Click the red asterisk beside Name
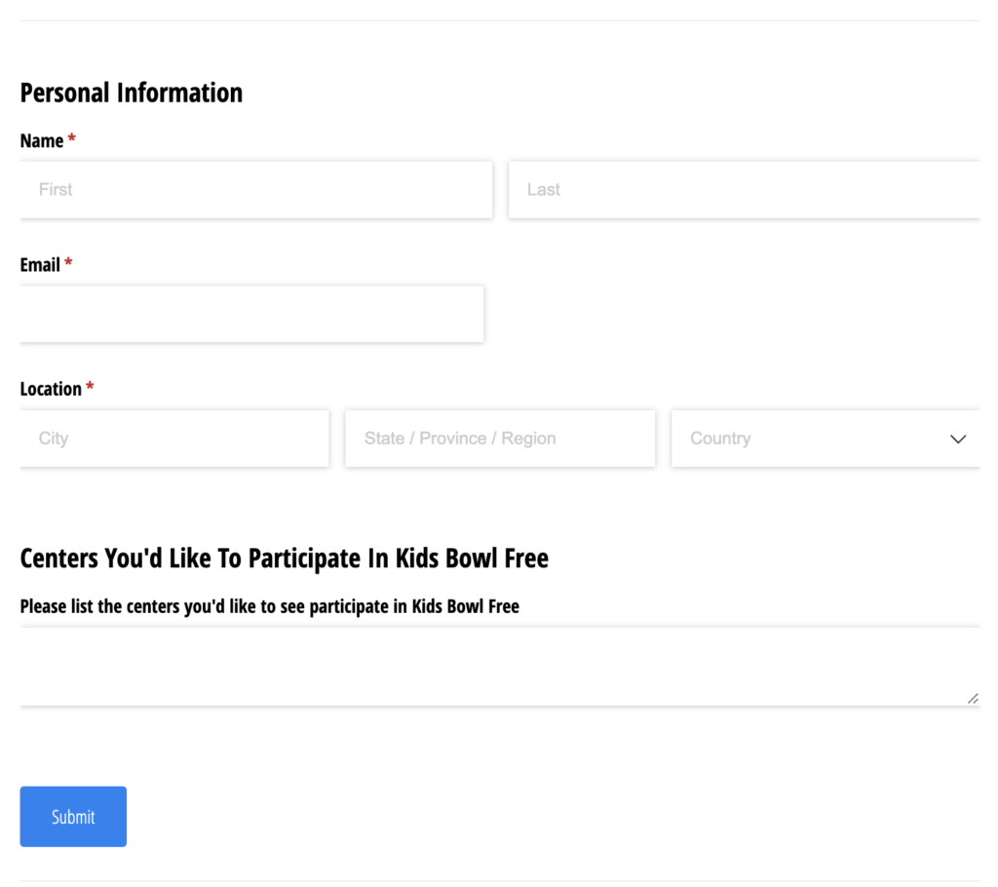This screenshot has height=887, width=998. pos(72,140)
